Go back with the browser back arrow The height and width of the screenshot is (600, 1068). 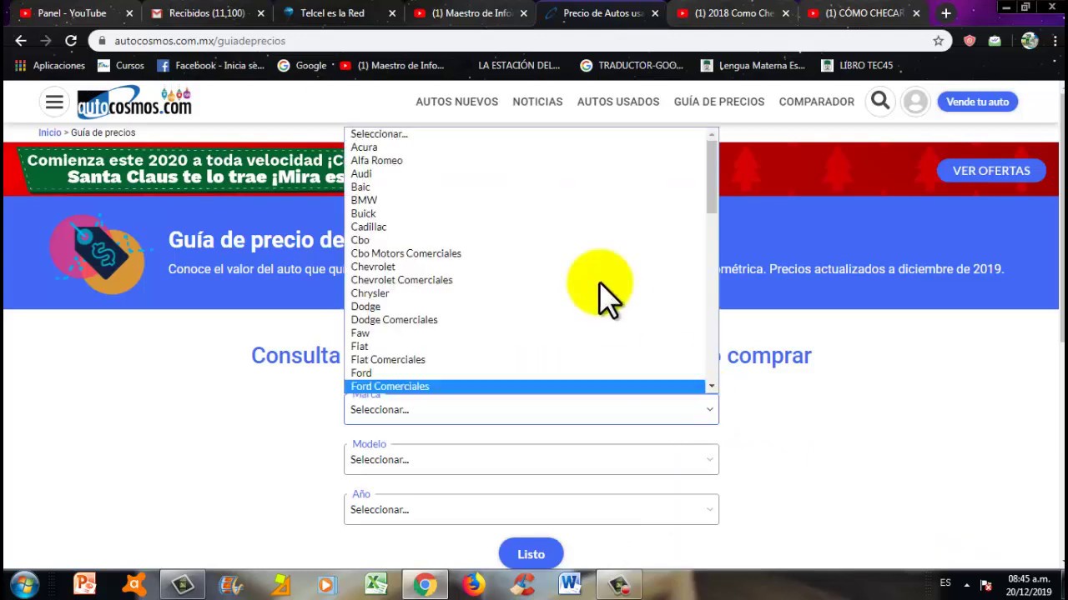coord(21,40)
